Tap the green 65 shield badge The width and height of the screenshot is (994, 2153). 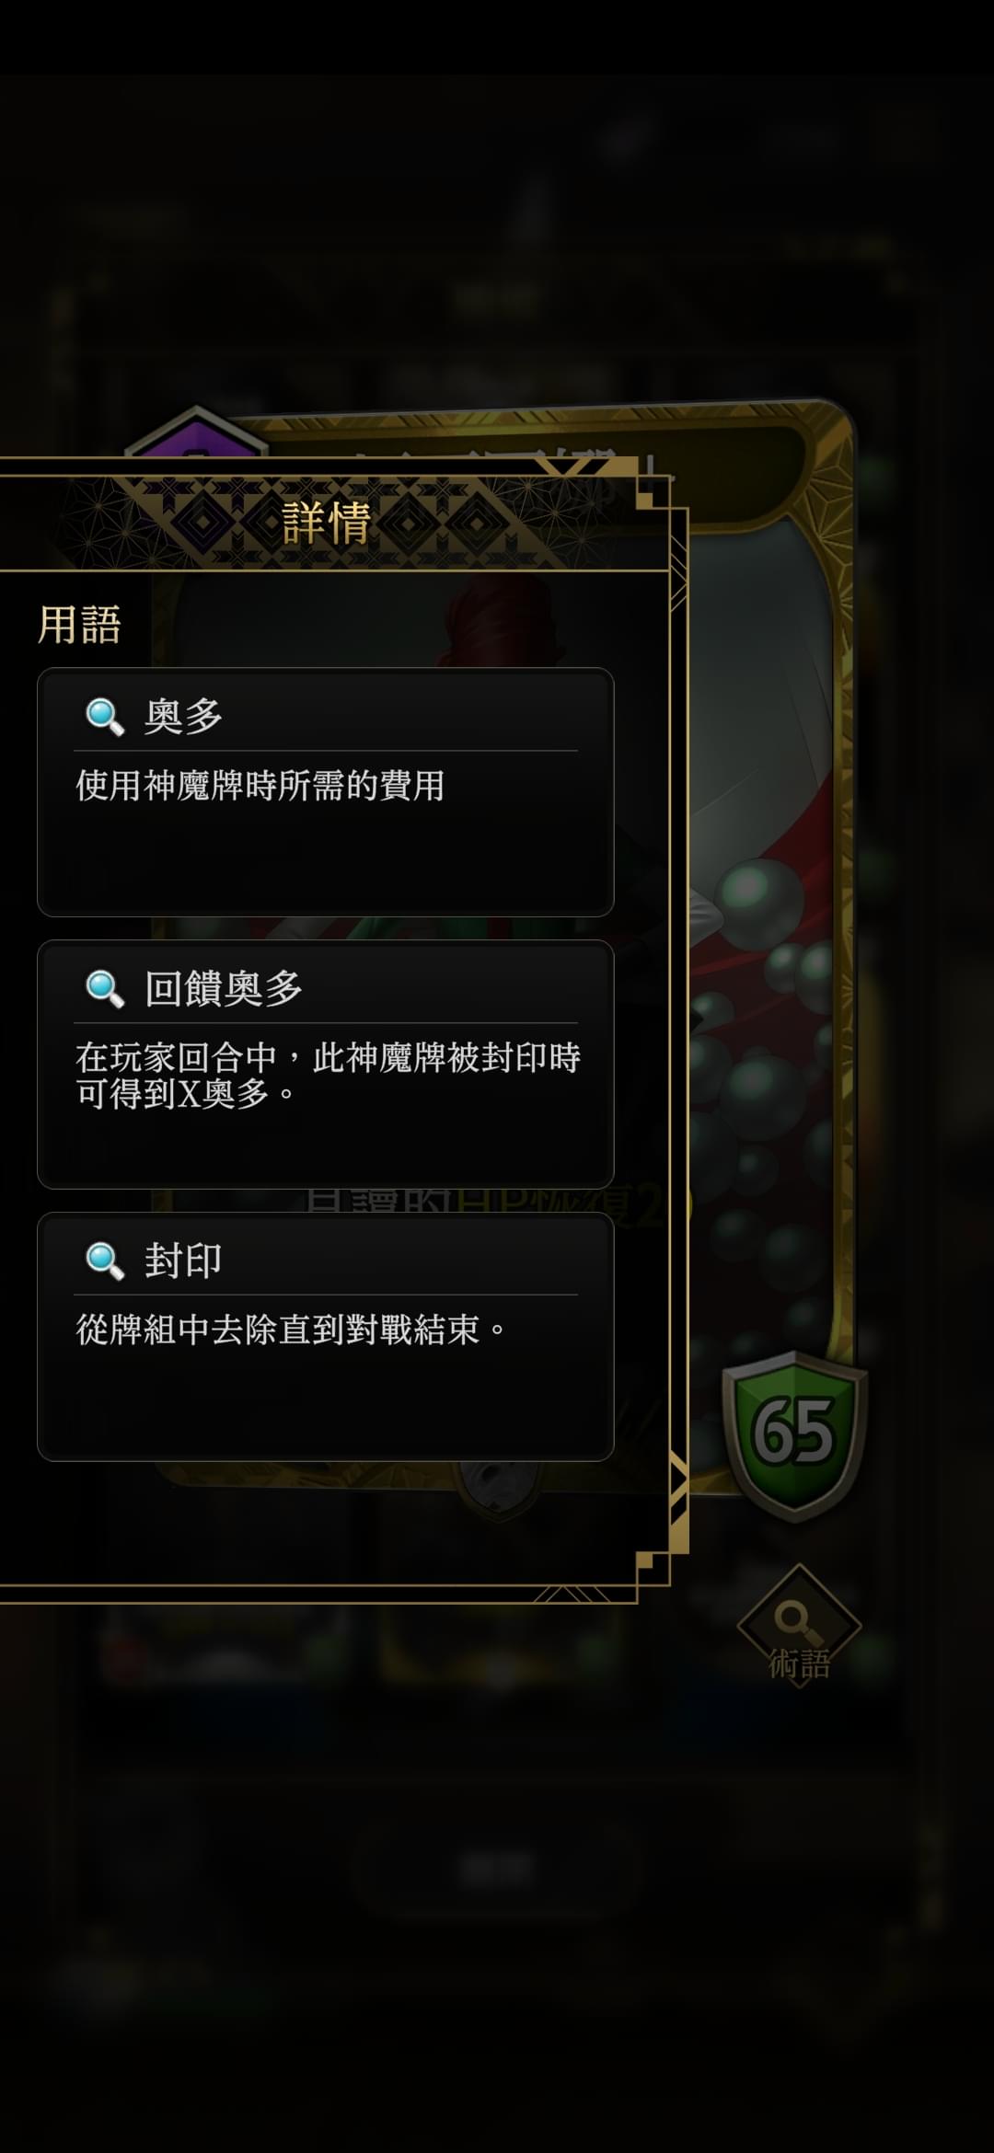pyautogui.click(x=794, y=1434)
